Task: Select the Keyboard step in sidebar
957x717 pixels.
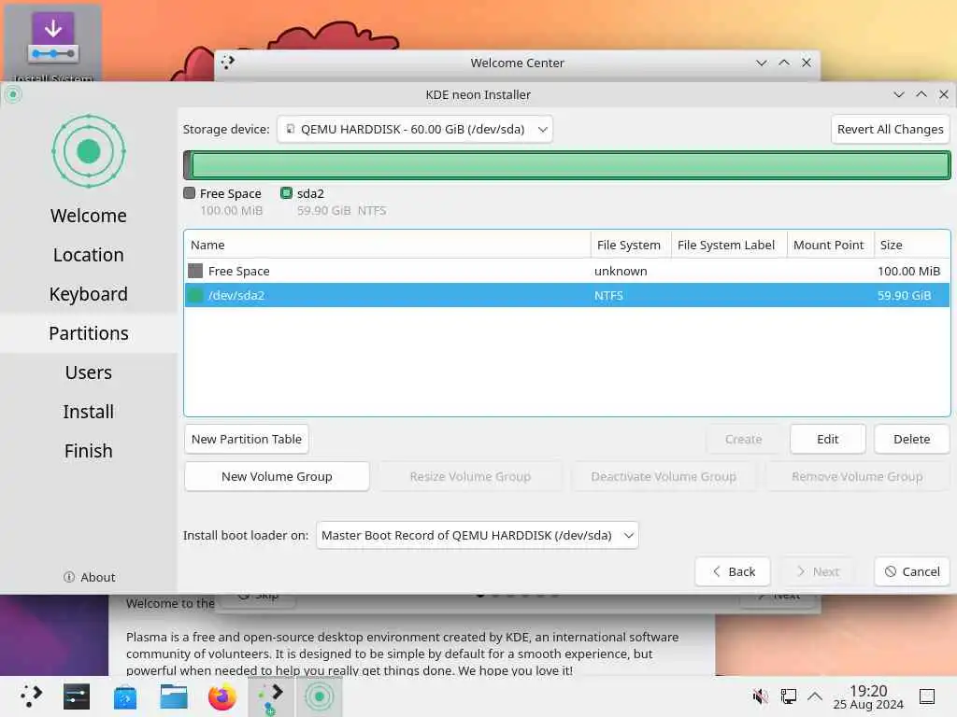Action: point(89,294)
